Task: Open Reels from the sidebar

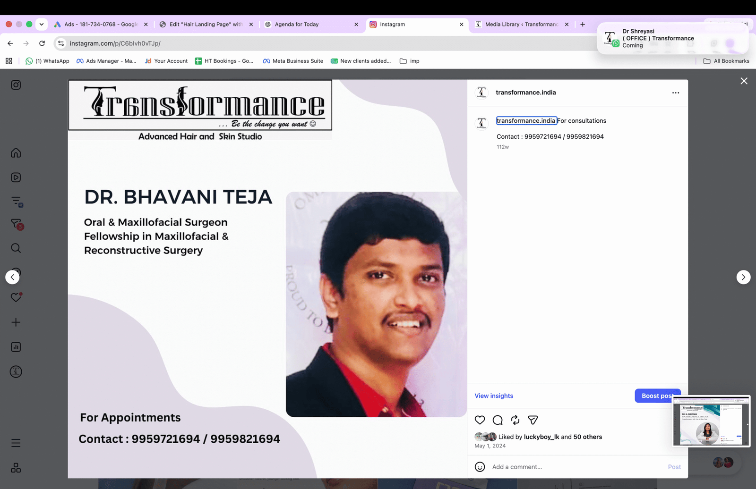Action: pyautogui.click(x=16, y=177)
